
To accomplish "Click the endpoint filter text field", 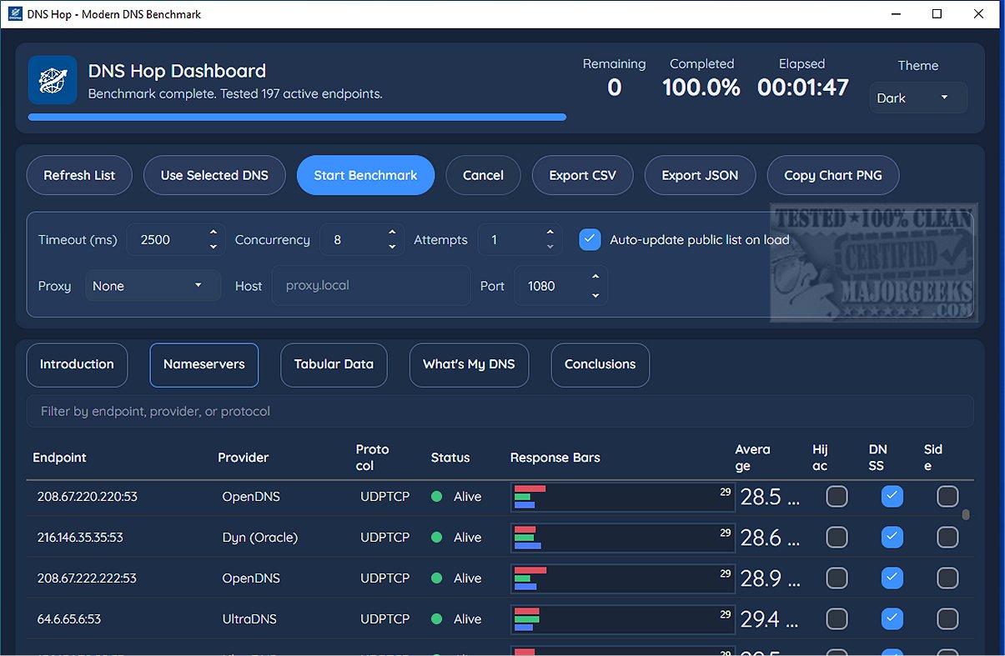I will click(x=499, y=412).
